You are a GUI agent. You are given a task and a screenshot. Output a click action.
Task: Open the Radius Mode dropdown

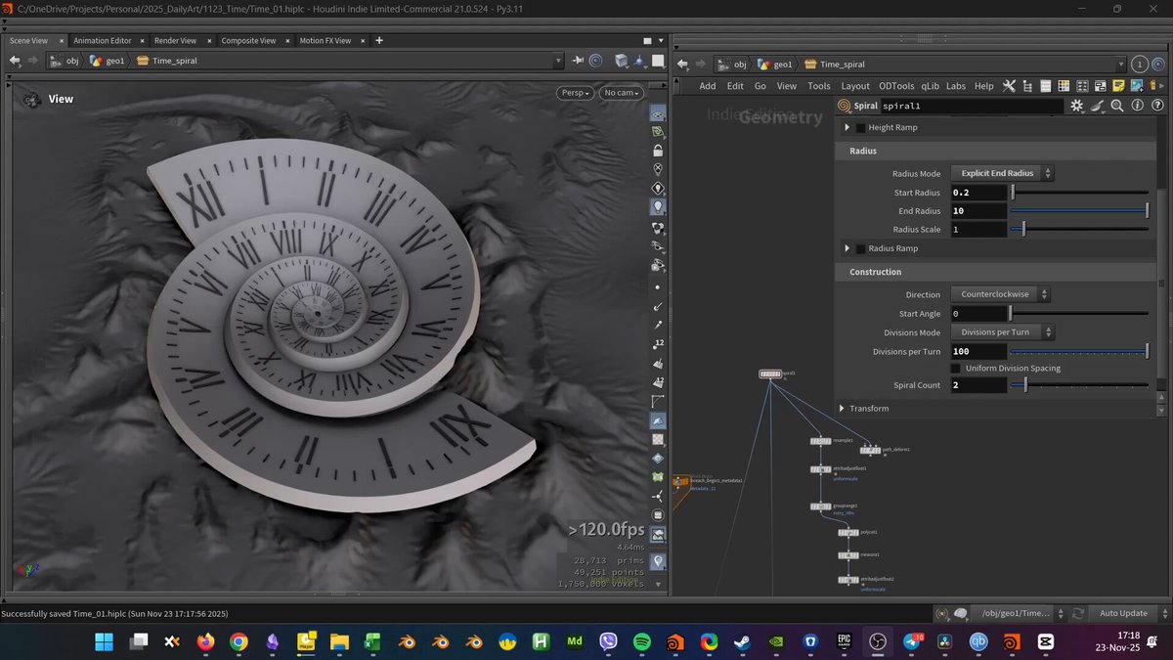[x=1002, y=173]
